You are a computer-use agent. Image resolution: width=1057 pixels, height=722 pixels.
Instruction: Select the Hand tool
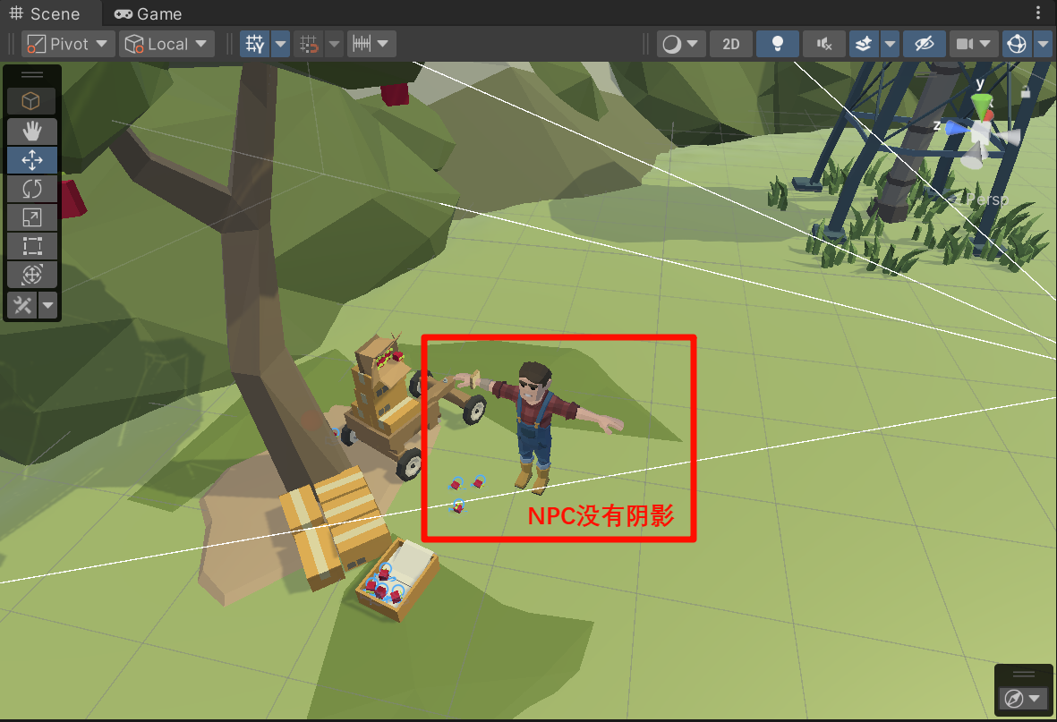tap(31, 131)
